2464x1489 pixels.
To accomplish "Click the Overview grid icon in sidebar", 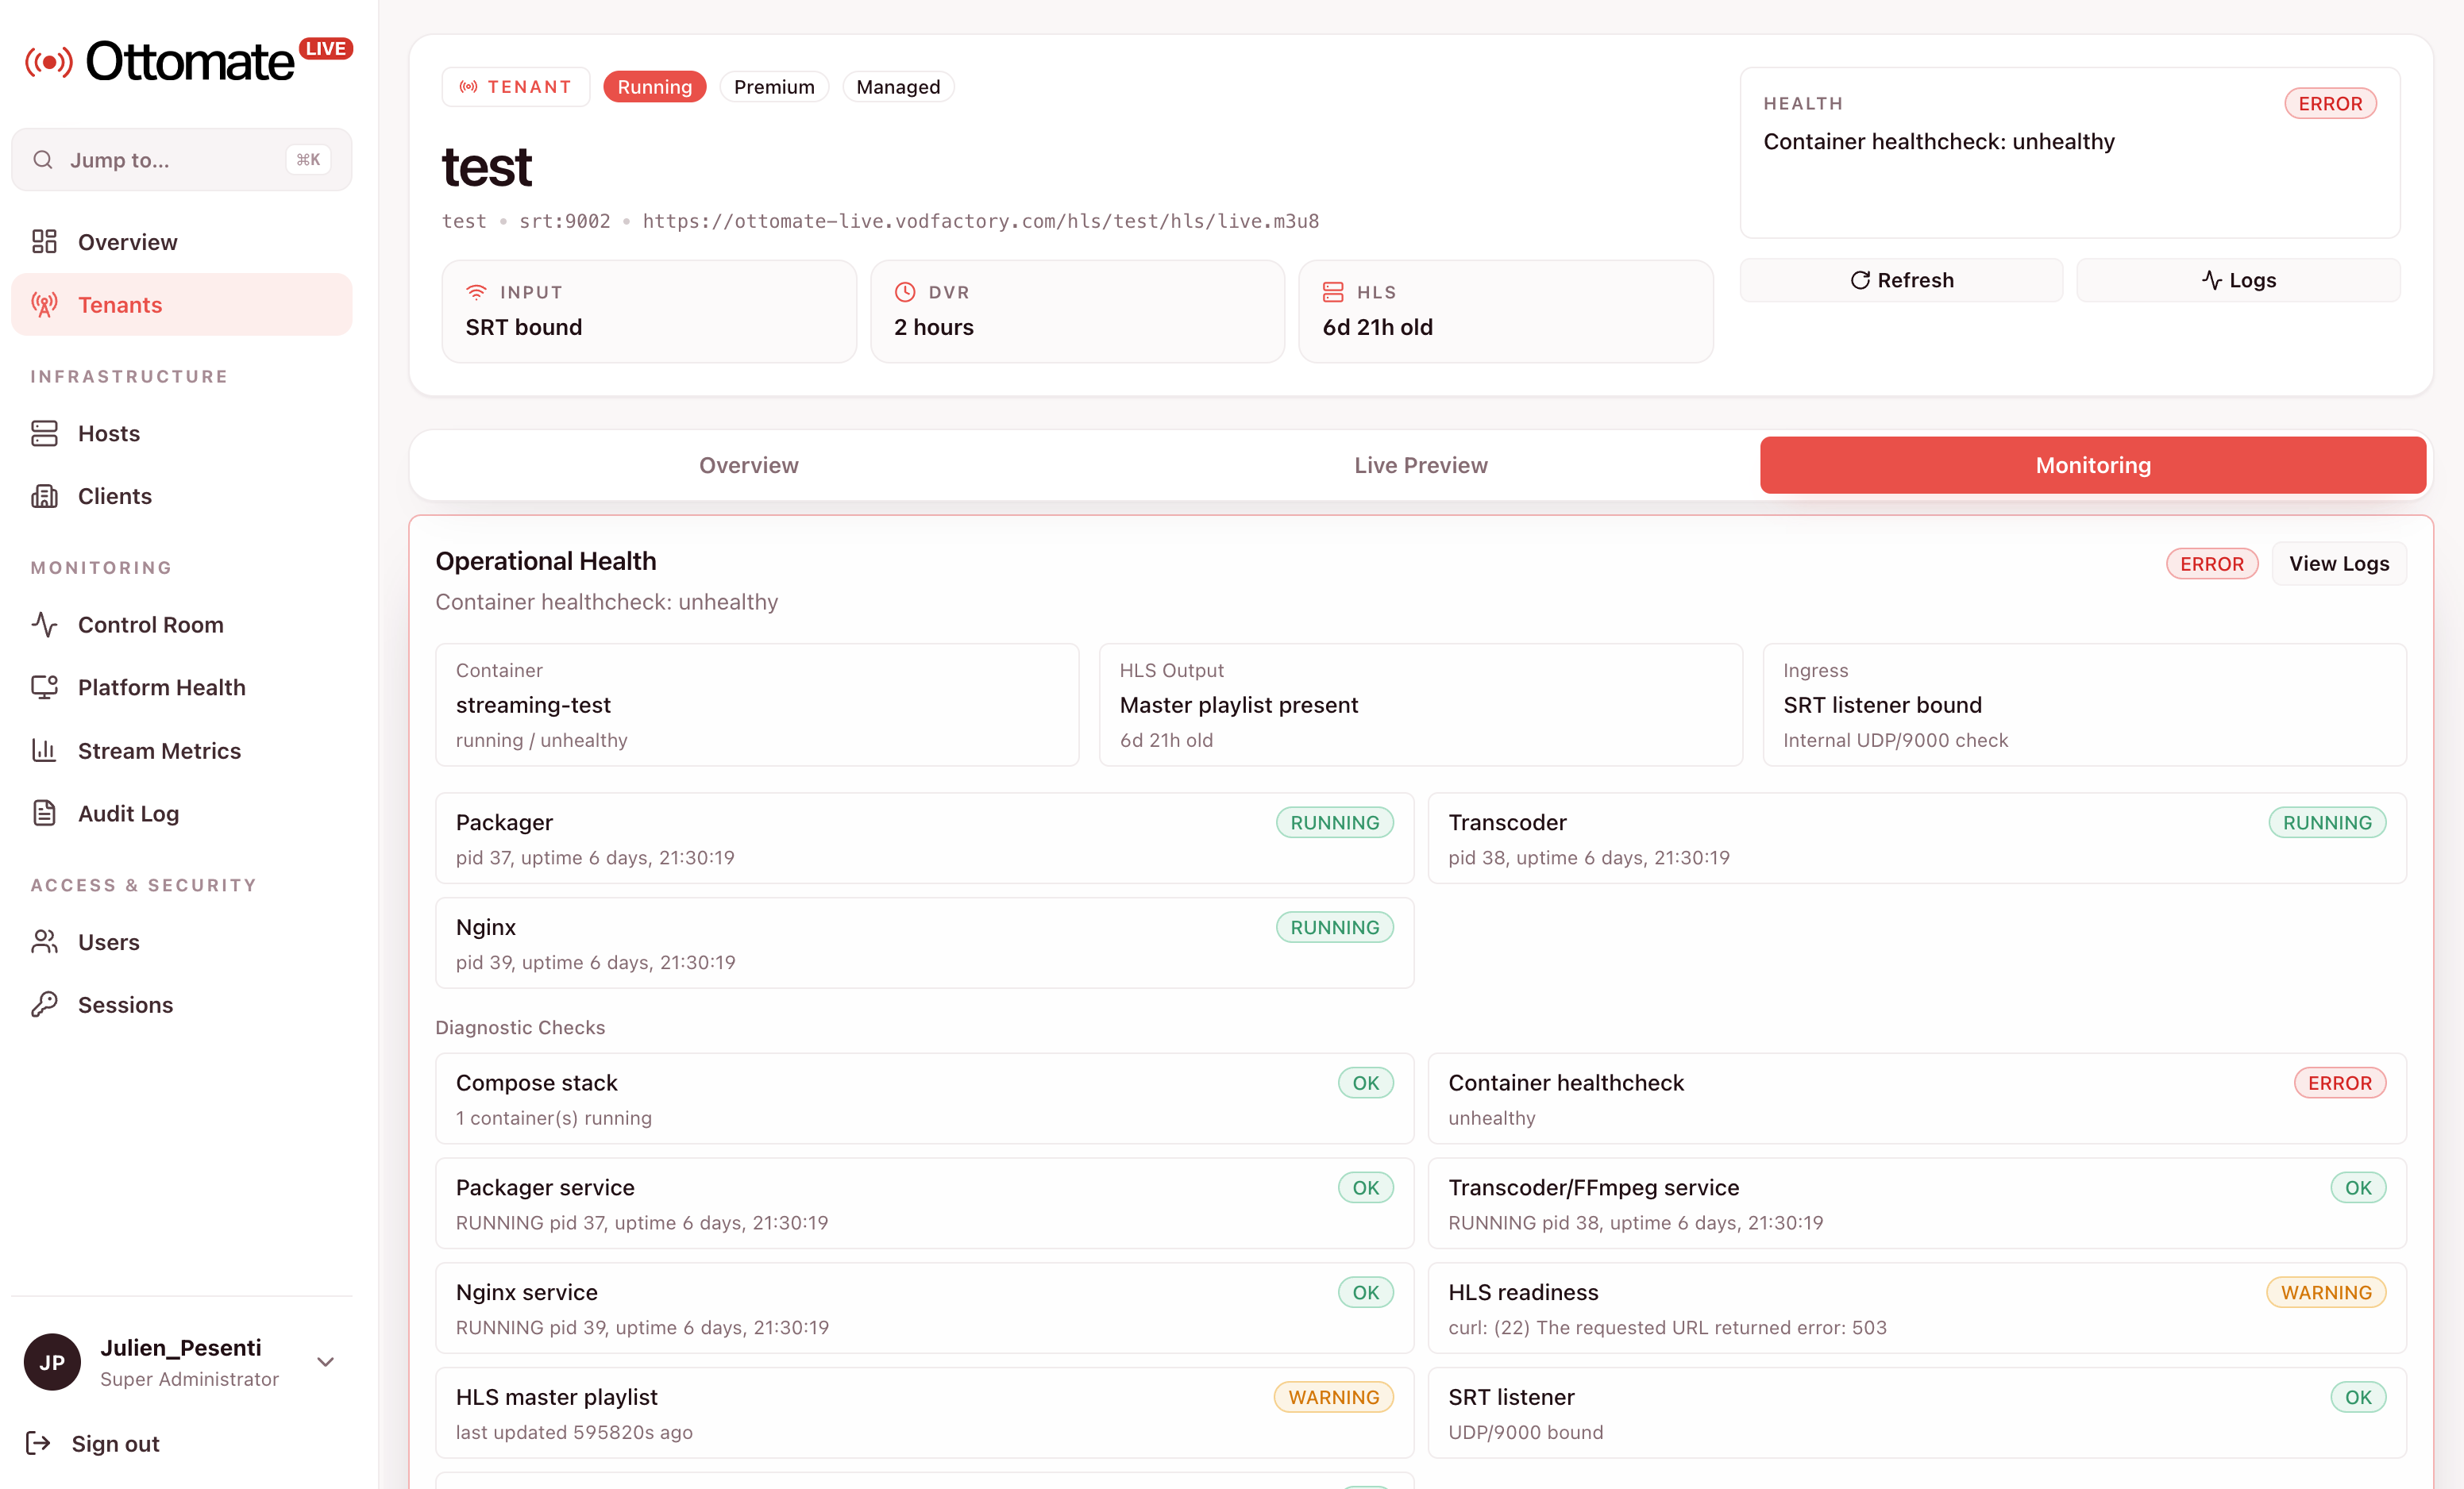I will 44,242.
